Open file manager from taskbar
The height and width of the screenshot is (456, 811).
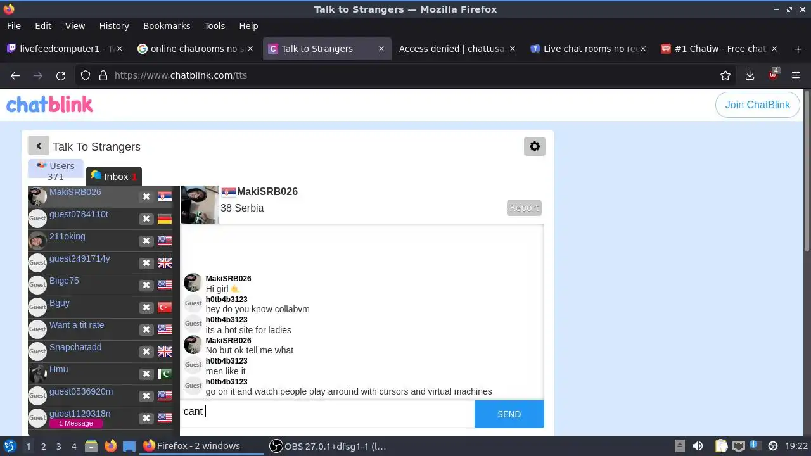pos(91,446)
